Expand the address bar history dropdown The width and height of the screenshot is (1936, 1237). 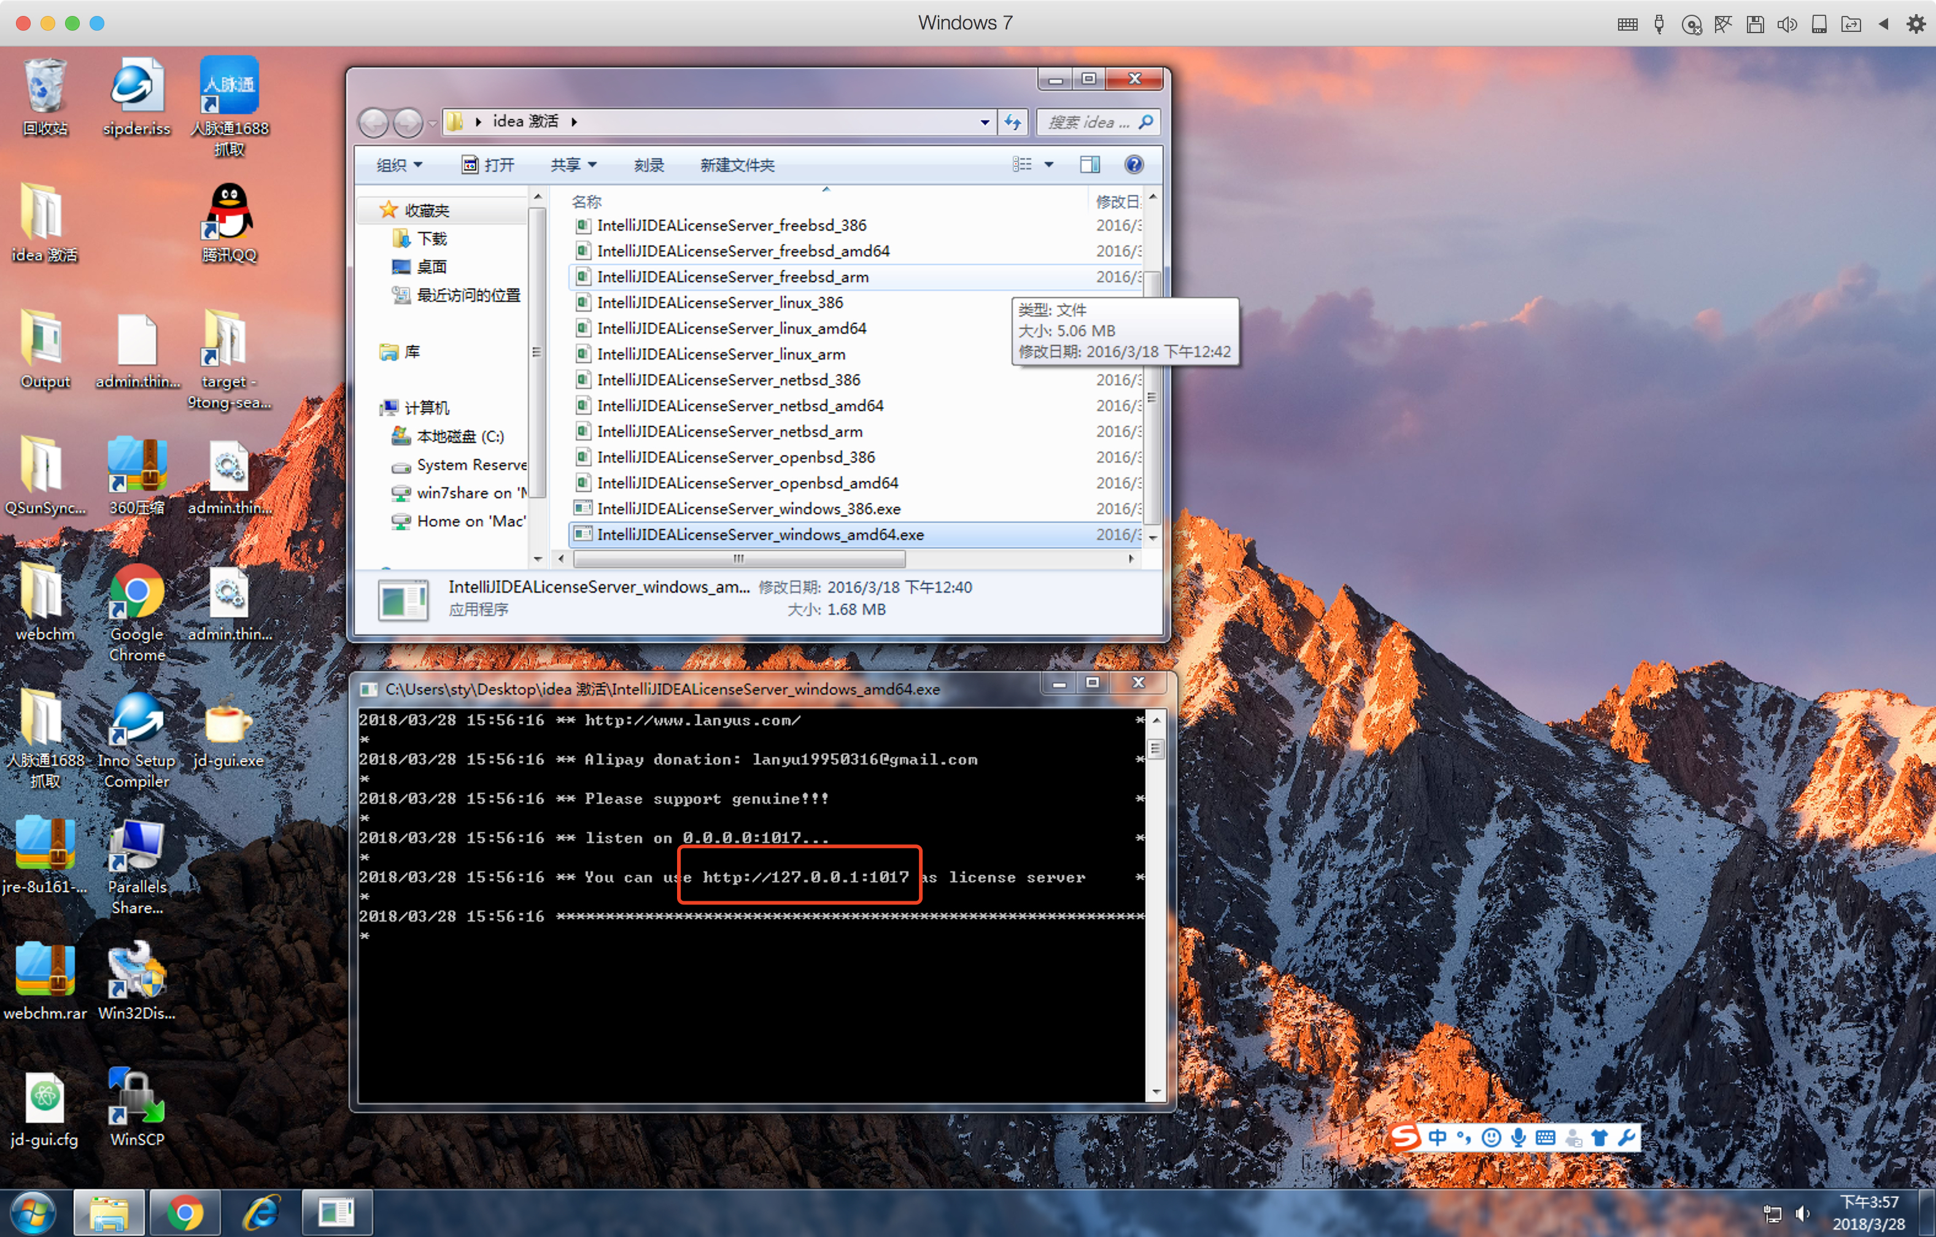coord(984,122)
